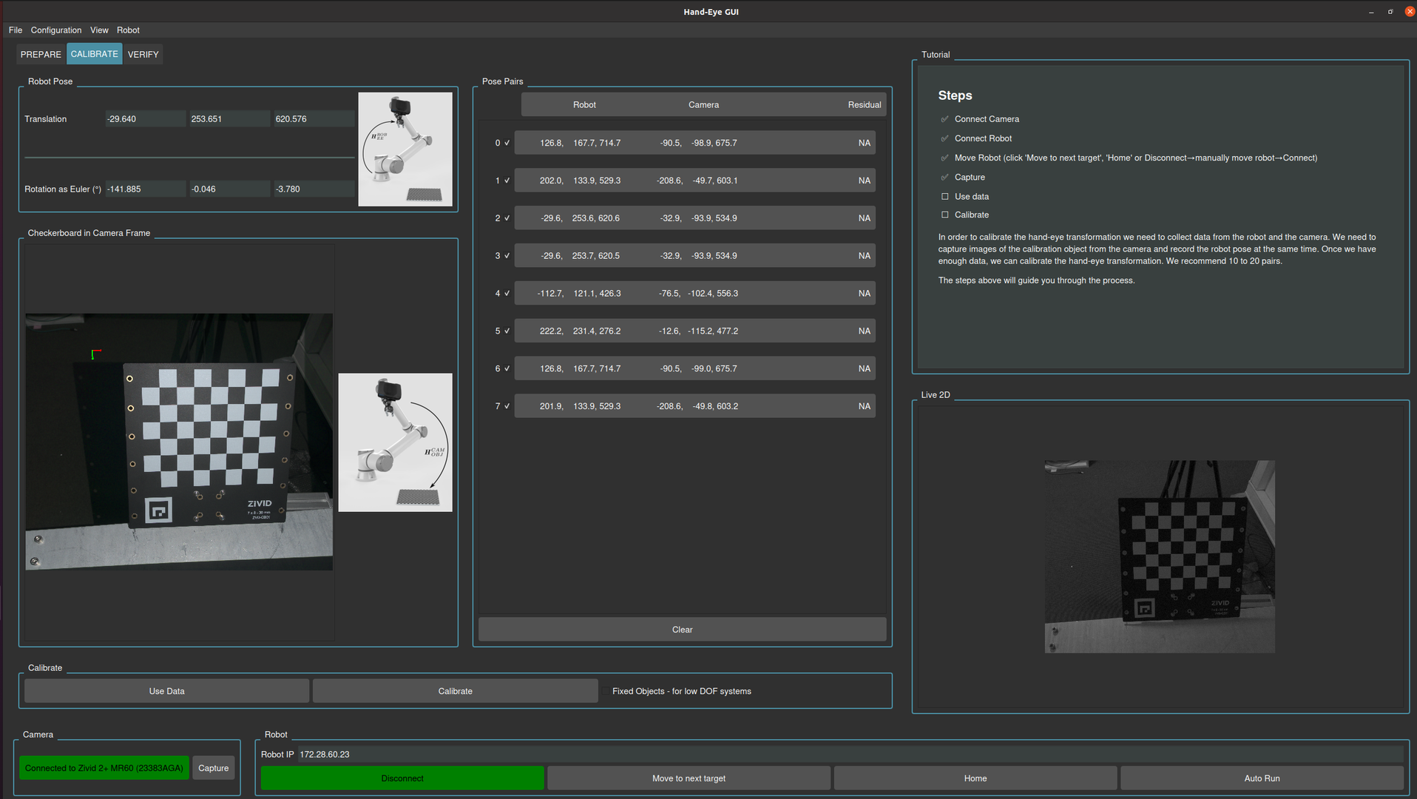Open the Configuration menu
The height and width of the screenshot is (799, 1417).
point(56,30)
